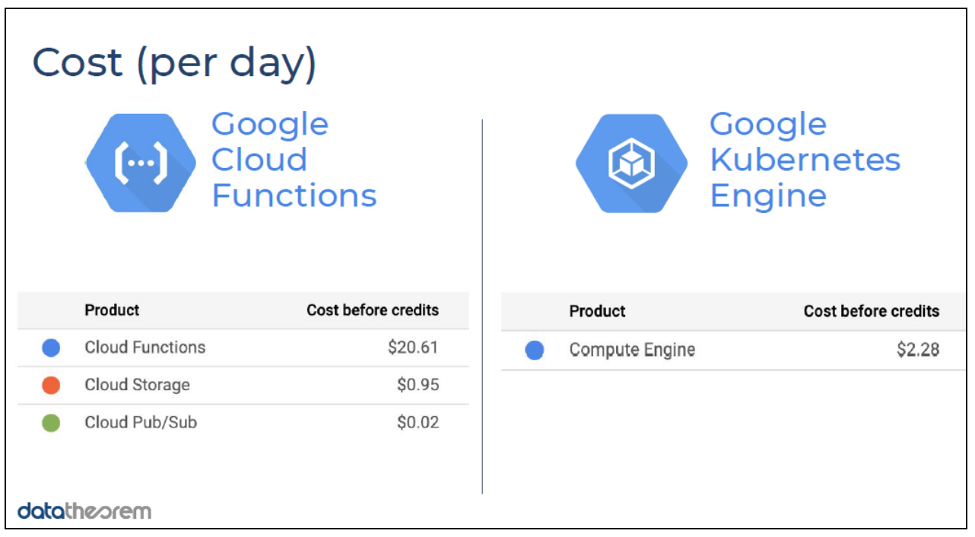Click the datatheorem logo
The image size is (975, 537).
[x=84, y=510]
